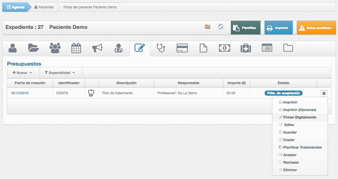The height and width of the screenshot is (179, 338).
Task: Click the Pdte. de aceptación status badge
Action: (x=283, y=93)
